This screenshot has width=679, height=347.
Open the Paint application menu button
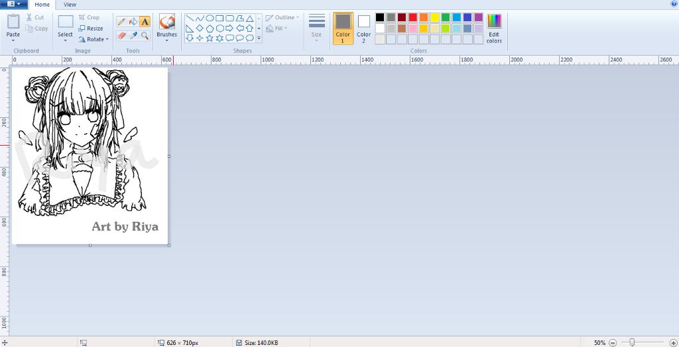pos(14,5)
